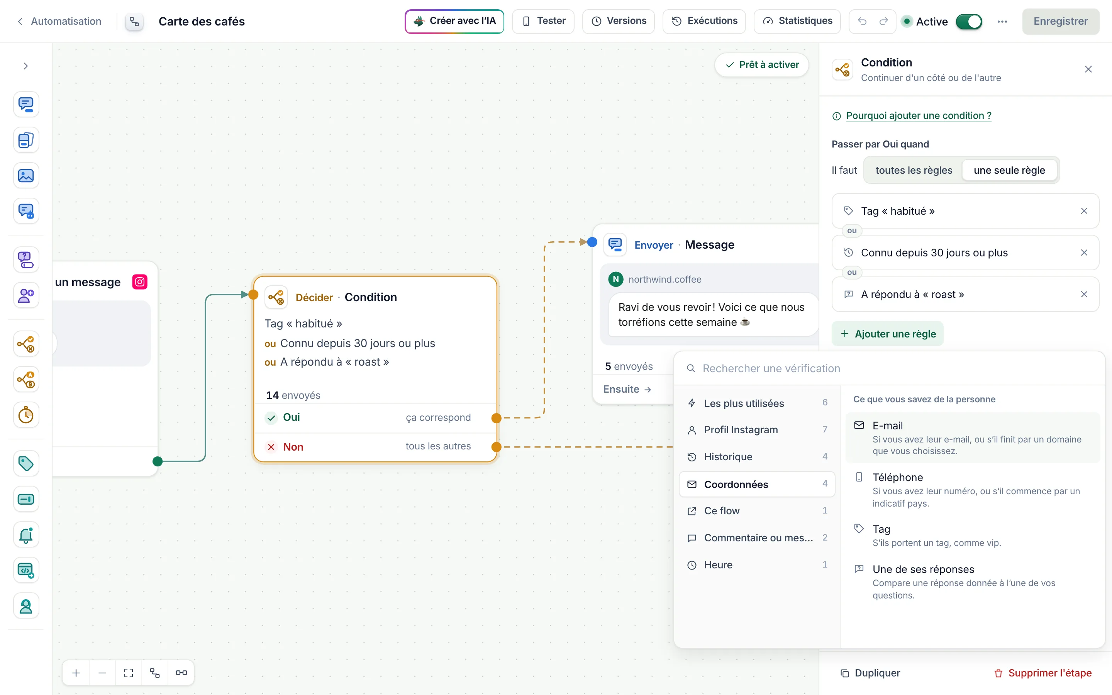Click the 'Rechercher une vérification' search field
Viewport: 1112px width, 695px height.
(x=889, y=368)
